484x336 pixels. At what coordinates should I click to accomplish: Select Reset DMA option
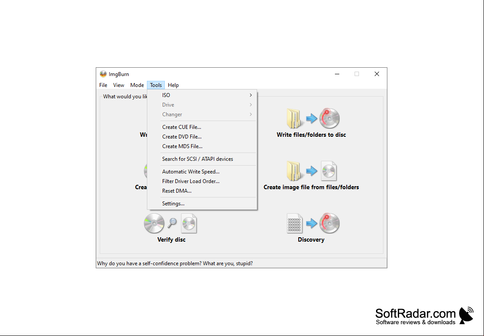tap(202, 191)
